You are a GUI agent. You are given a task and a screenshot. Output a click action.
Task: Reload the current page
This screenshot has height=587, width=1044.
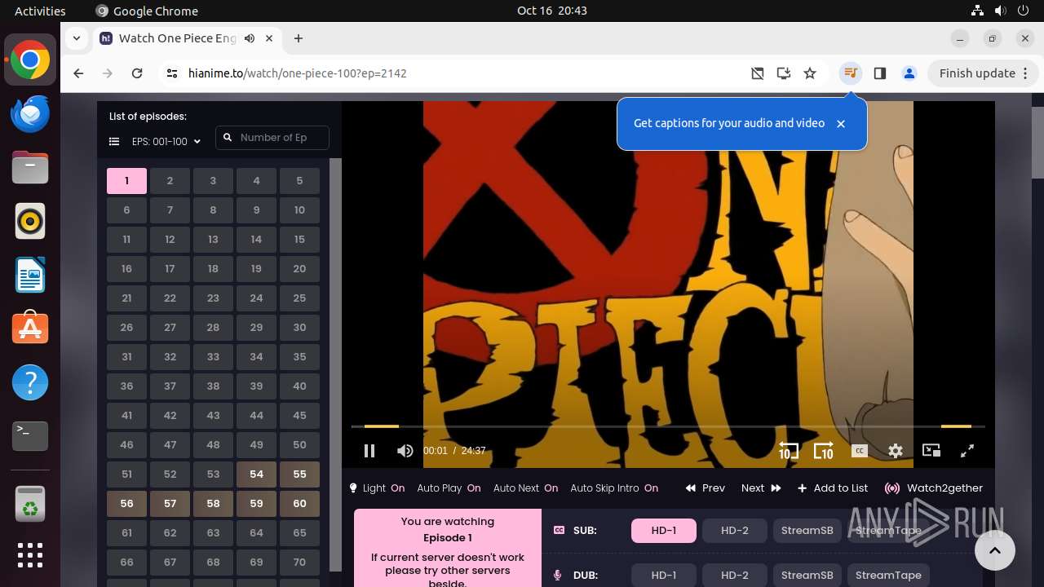click(x=137, y=73)
